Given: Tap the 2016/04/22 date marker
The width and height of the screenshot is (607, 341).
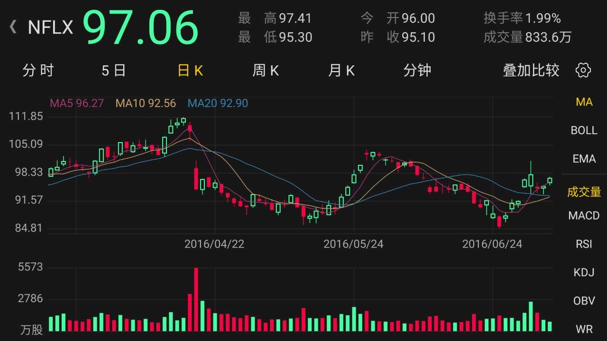Looking at the screenshot, I should (214, 244).
